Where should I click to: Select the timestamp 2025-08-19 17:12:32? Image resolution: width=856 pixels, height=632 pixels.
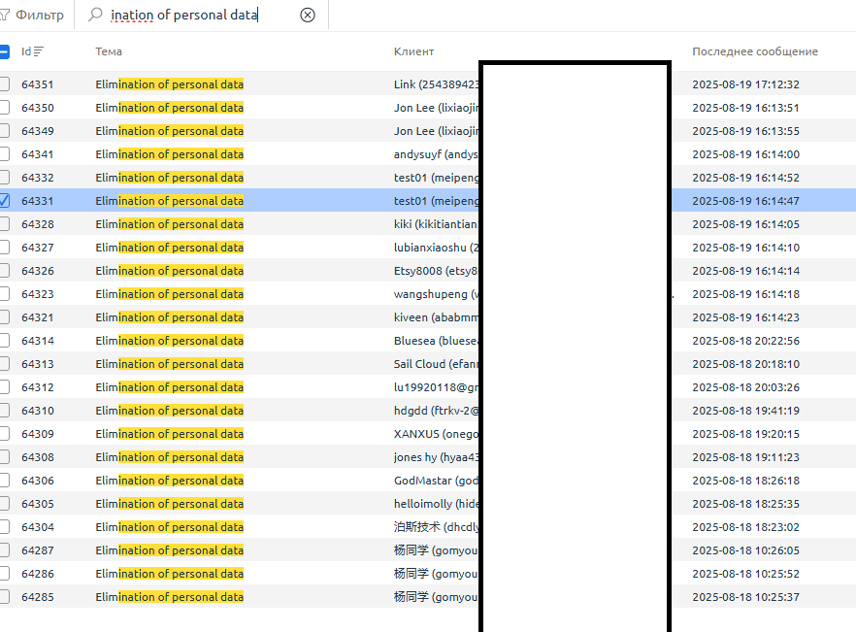coord(744,84)
